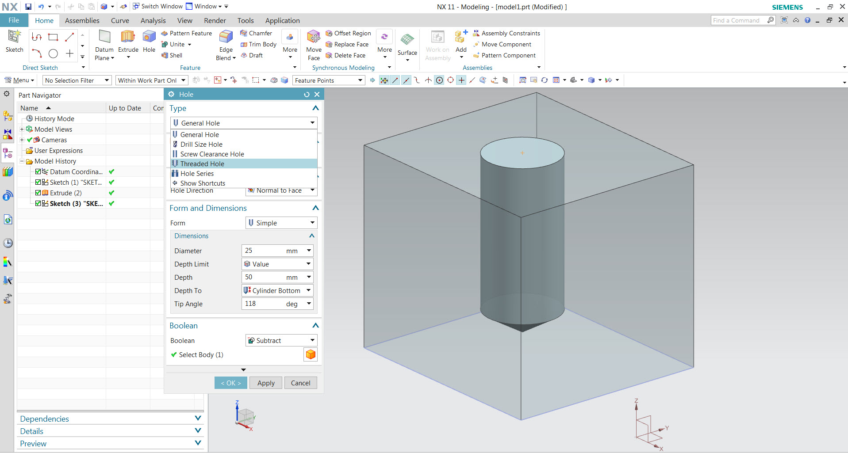Switch to the Assemblies ribbon tab

82,20
